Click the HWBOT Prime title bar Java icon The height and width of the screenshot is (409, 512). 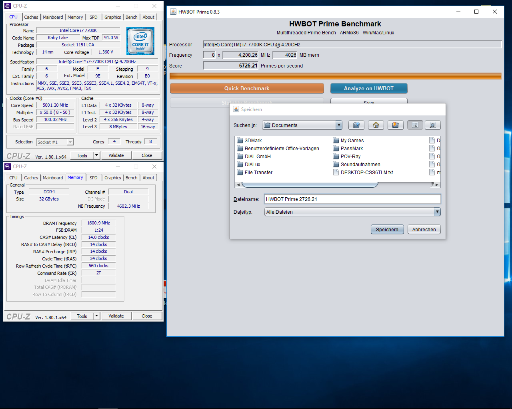coord(173,12)
